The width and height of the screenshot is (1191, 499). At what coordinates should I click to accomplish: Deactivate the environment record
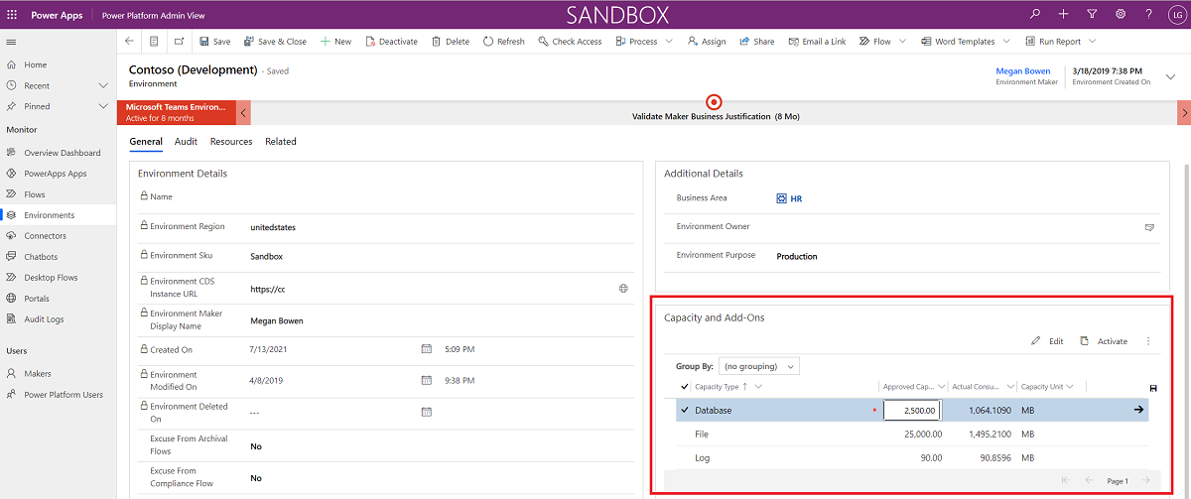coord(391,42)
